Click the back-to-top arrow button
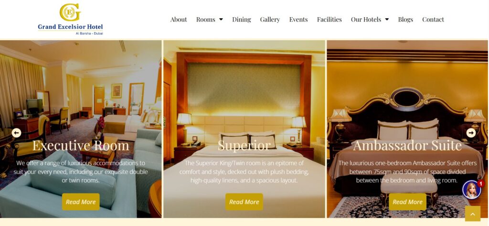 [473, 214]
